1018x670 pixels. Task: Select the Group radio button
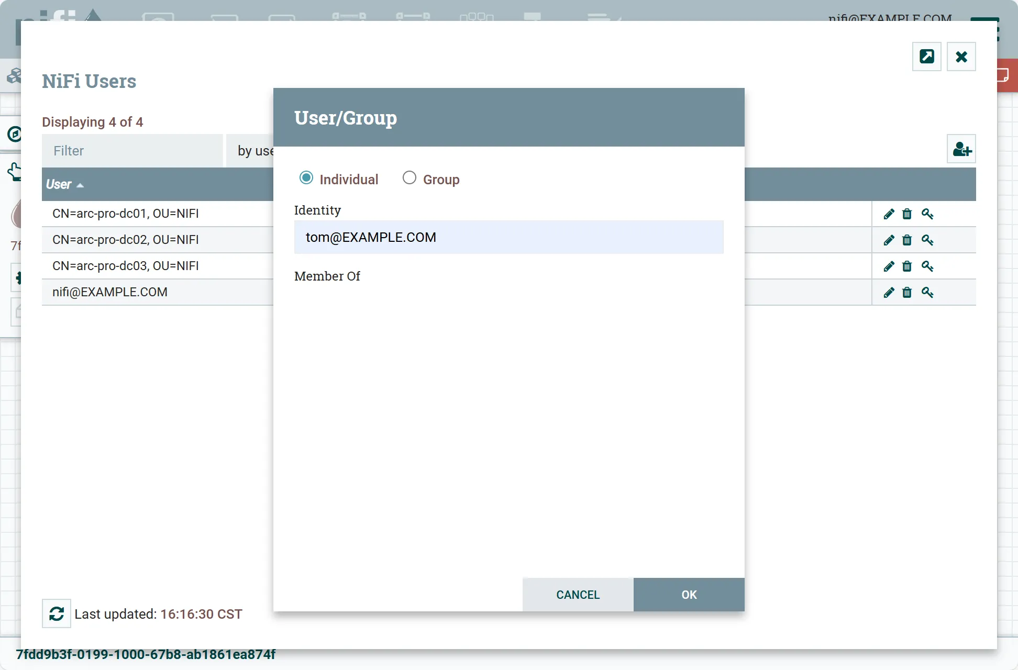[x=410, y=178]
